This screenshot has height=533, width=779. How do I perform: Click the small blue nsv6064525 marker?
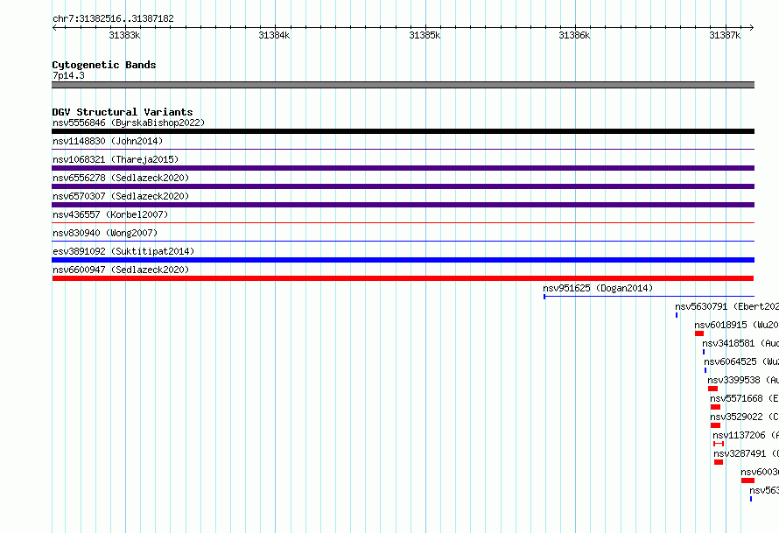pyautogui.click(x=705, y=370)
